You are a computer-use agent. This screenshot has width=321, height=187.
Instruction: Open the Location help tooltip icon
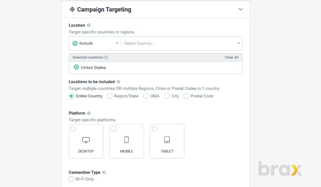(88, 25)
